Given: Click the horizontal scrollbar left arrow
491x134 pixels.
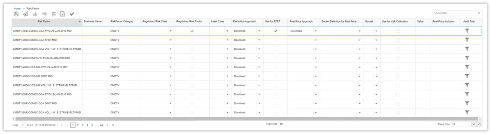Looking at the screenshot, I should point(14,119).
